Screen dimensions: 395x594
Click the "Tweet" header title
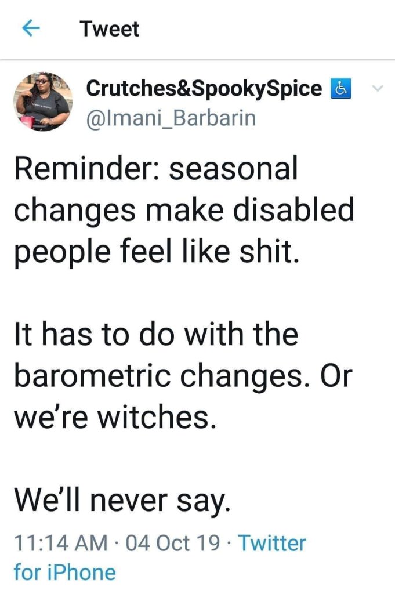click(110, 28)
